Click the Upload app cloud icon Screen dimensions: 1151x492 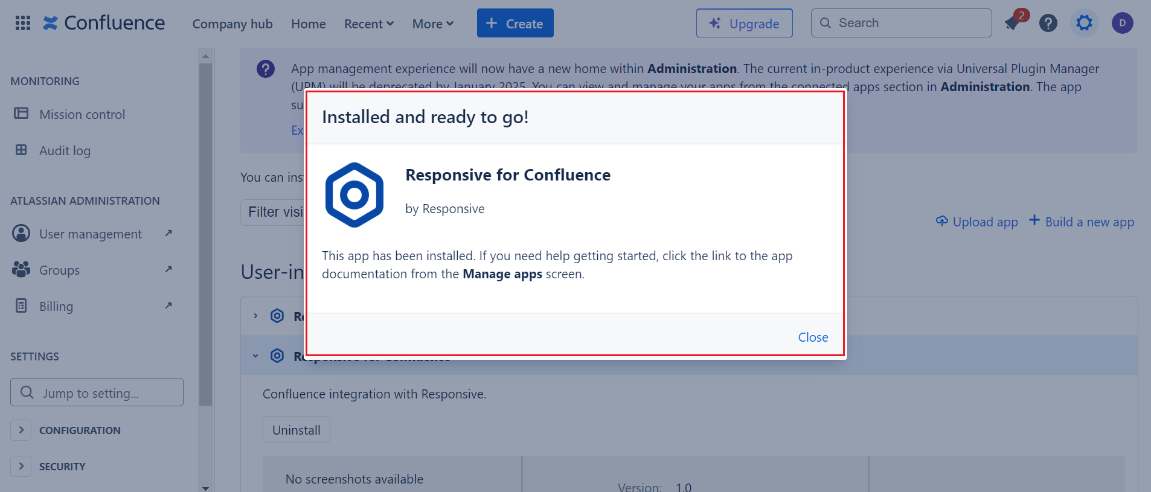click(941, 221)
